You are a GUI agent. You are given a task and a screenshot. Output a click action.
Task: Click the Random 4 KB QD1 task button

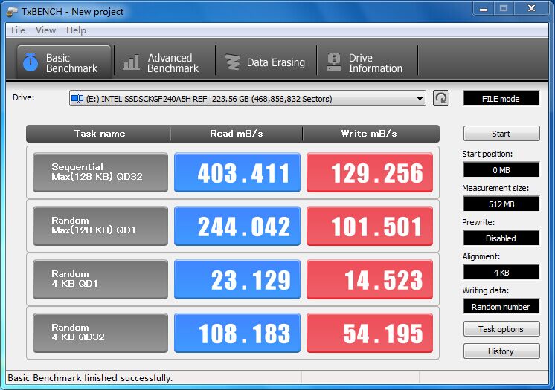pos(100,279)
